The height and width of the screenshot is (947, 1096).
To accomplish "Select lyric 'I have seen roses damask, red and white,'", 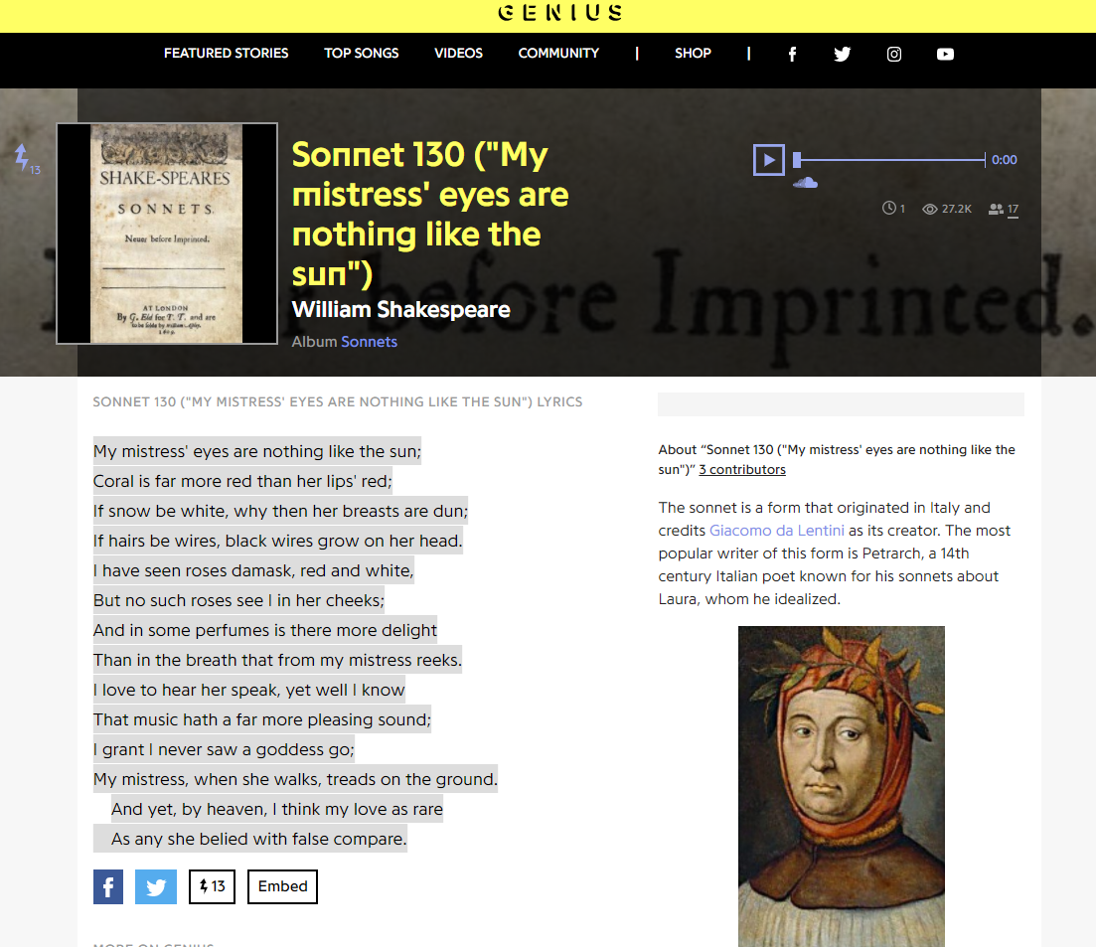I will click(253, 571).
